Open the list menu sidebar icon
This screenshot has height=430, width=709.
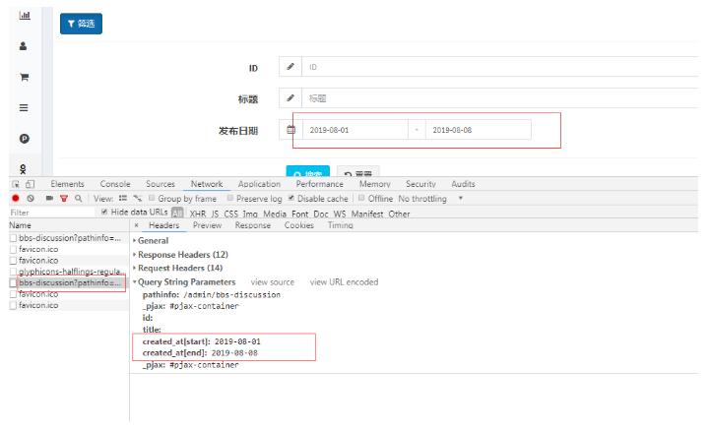[x=24, y=107]
